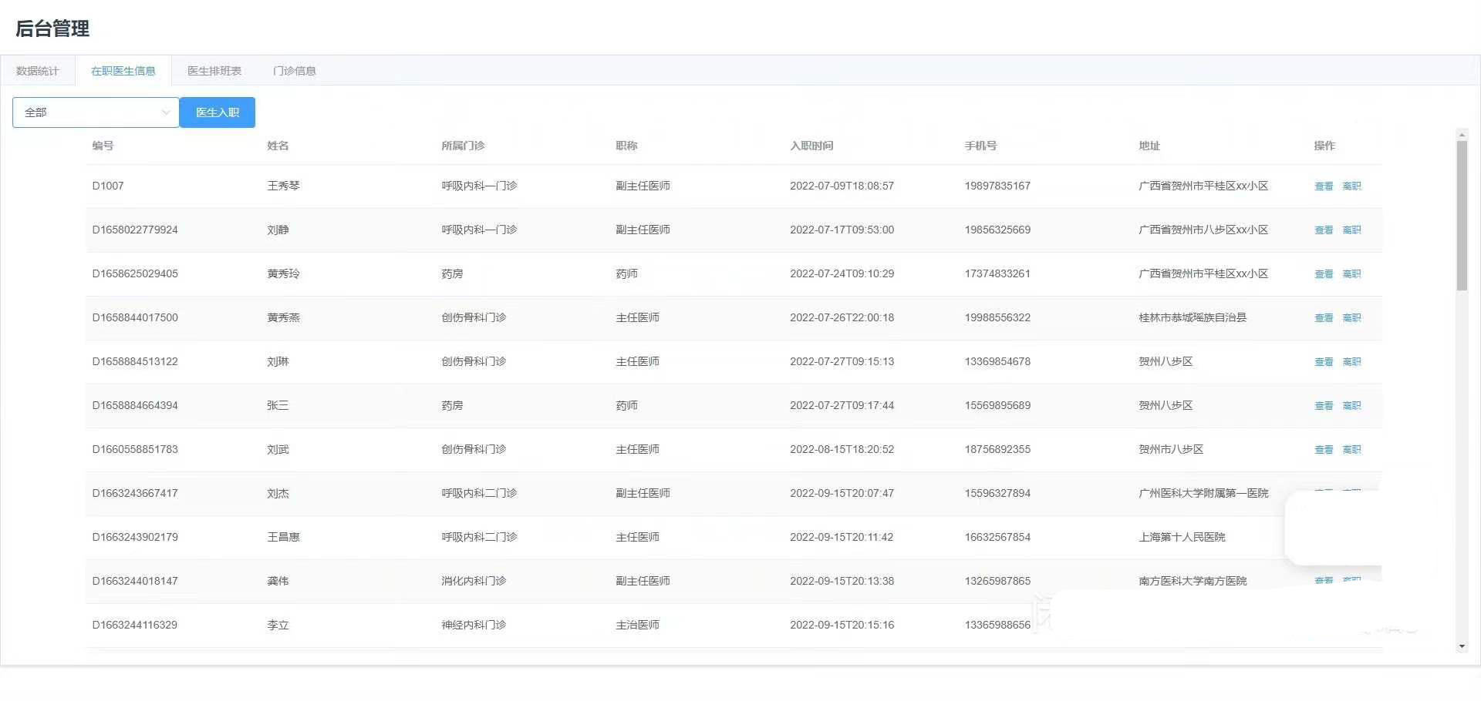Click the dropdown arrow in filter box
1481x701 pixels.
165,112
